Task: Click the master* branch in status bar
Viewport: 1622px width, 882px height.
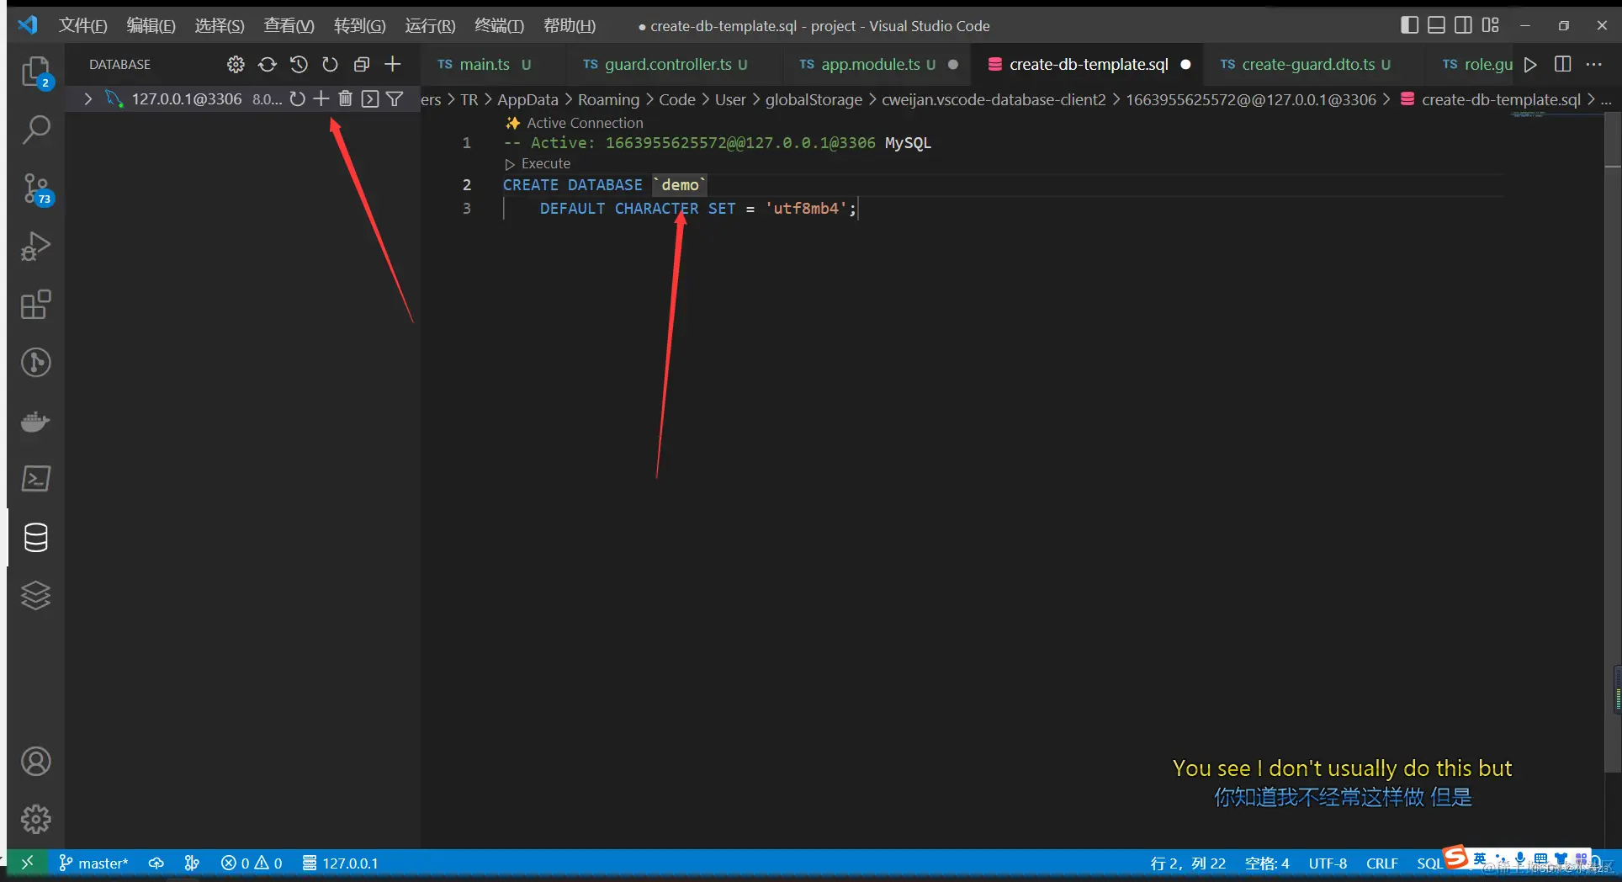Action: [x=93, y=863]
